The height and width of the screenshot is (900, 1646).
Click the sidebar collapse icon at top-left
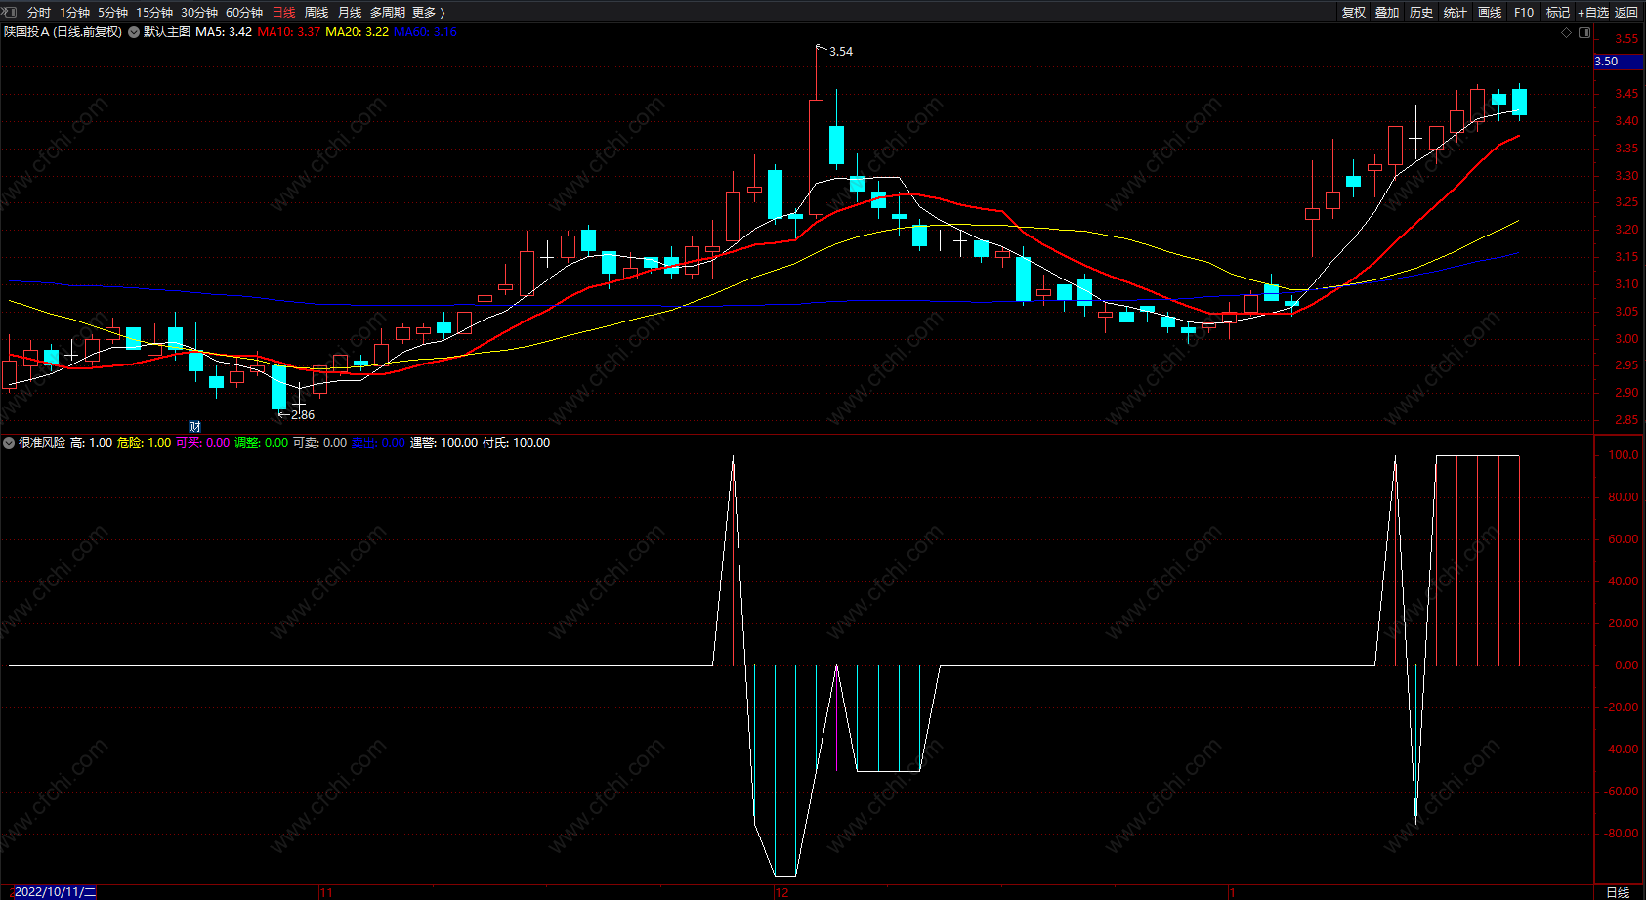click(x=11, y=12)
